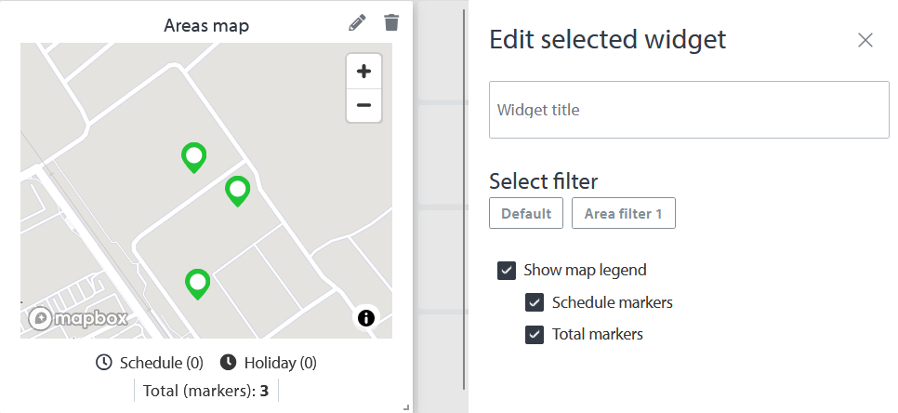
Task: Open the Mapbox logo link
Action: point(78,318)
